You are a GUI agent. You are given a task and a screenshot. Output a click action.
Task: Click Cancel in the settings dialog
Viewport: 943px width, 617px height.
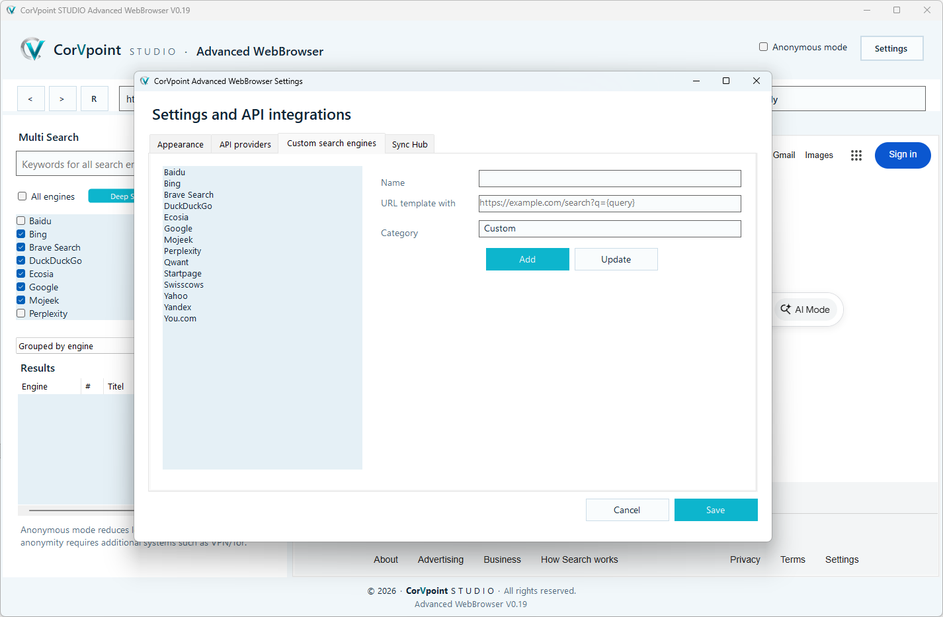click(x=627, y=510)
